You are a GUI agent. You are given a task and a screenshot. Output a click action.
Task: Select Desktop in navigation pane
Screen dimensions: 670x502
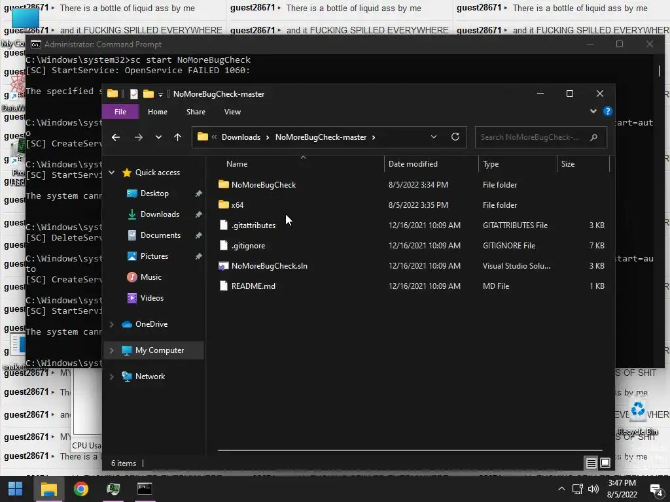154,193
